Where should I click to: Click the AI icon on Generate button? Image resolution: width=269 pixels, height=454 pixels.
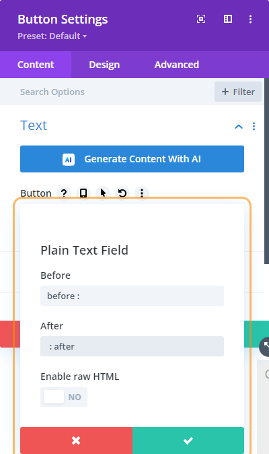[69, 159]
